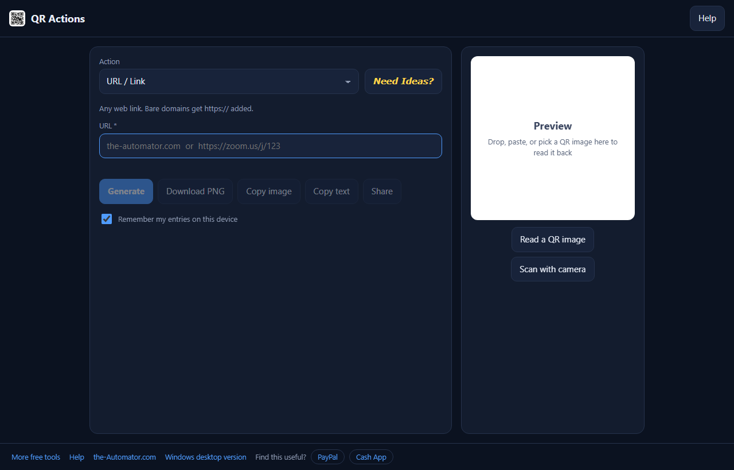Visit the-Automator.com footer link
Image resolution: width=734 pixels, height=470 pixels.
(x=124, y=457)
